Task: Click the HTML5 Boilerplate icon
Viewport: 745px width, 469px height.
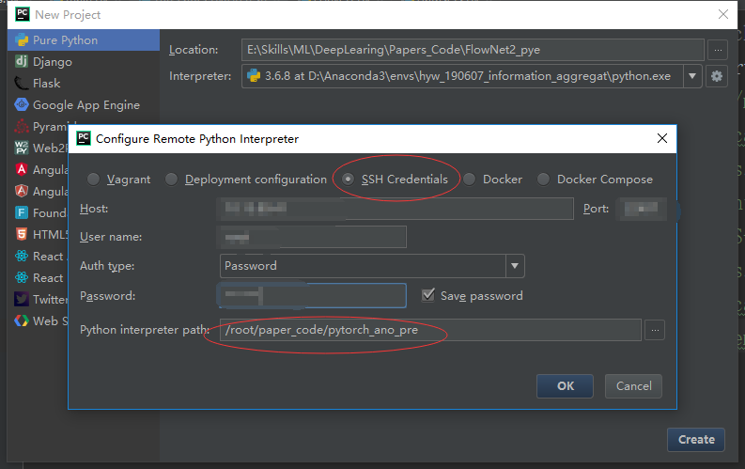Action: [22, 234]
